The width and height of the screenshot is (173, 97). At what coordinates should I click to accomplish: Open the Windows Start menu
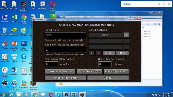(x=3, y=95)
